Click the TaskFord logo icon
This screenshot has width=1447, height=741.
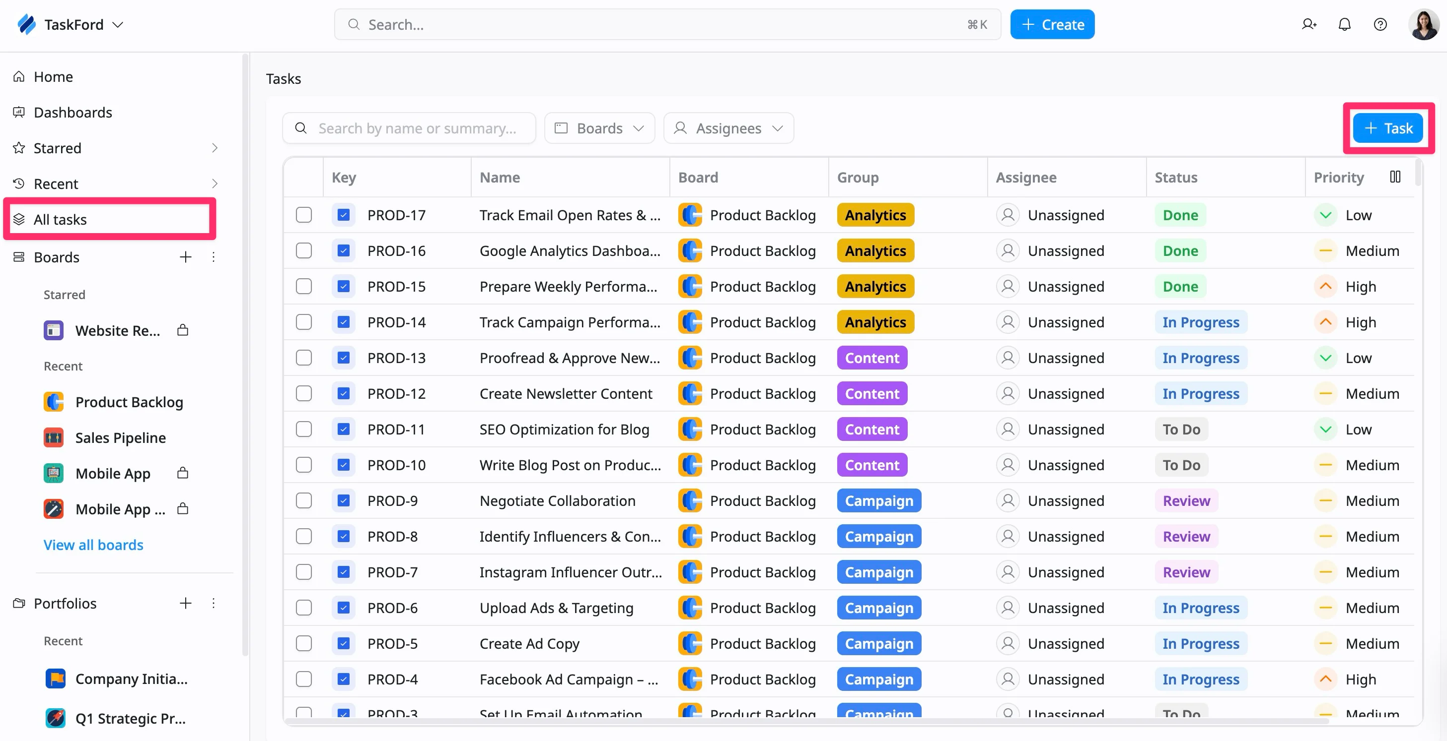click(x=26, y=25)
